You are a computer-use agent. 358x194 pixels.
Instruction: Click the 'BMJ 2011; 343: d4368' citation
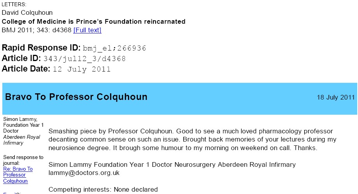[x=37, y=30]
